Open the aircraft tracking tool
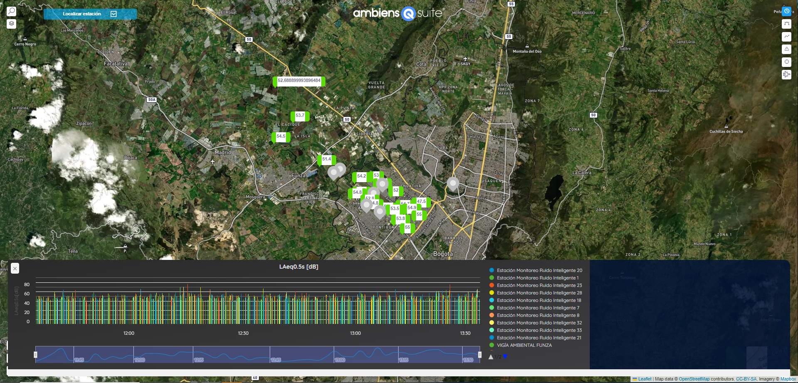 [x=786, y=74]
